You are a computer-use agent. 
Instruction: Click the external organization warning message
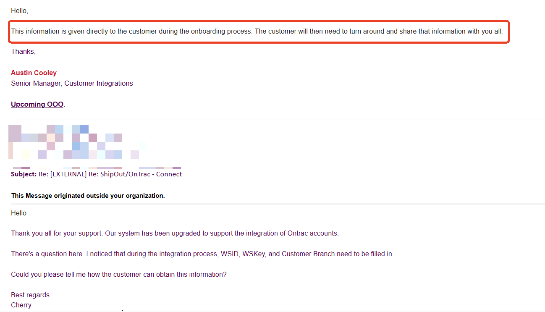coord(88,196)
